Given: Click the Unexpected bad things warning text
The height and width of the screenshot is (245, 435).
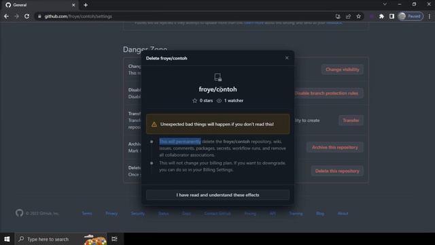Looking at the screenshot, I should click(217, 124).
